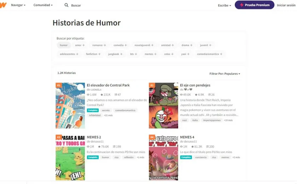This screenshot has height=184, width=297.
Task: Click the search magnifier icon
Action: [x=66, y=5]
